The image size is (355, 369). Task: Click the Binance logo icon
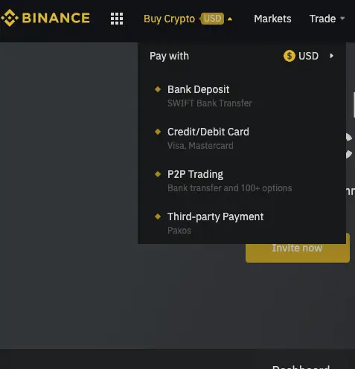pyautogui.click(x=10, y=18)
